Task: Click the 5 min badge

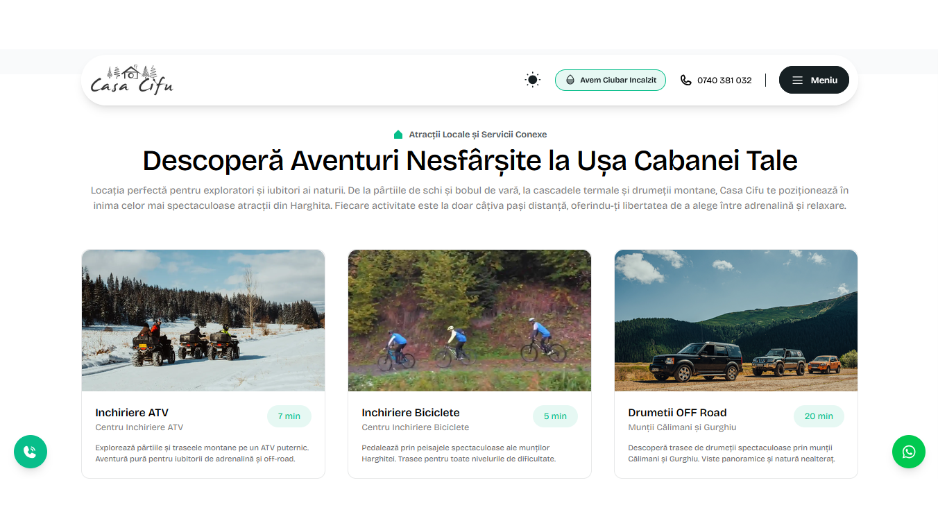Action: tap(555, 416)
